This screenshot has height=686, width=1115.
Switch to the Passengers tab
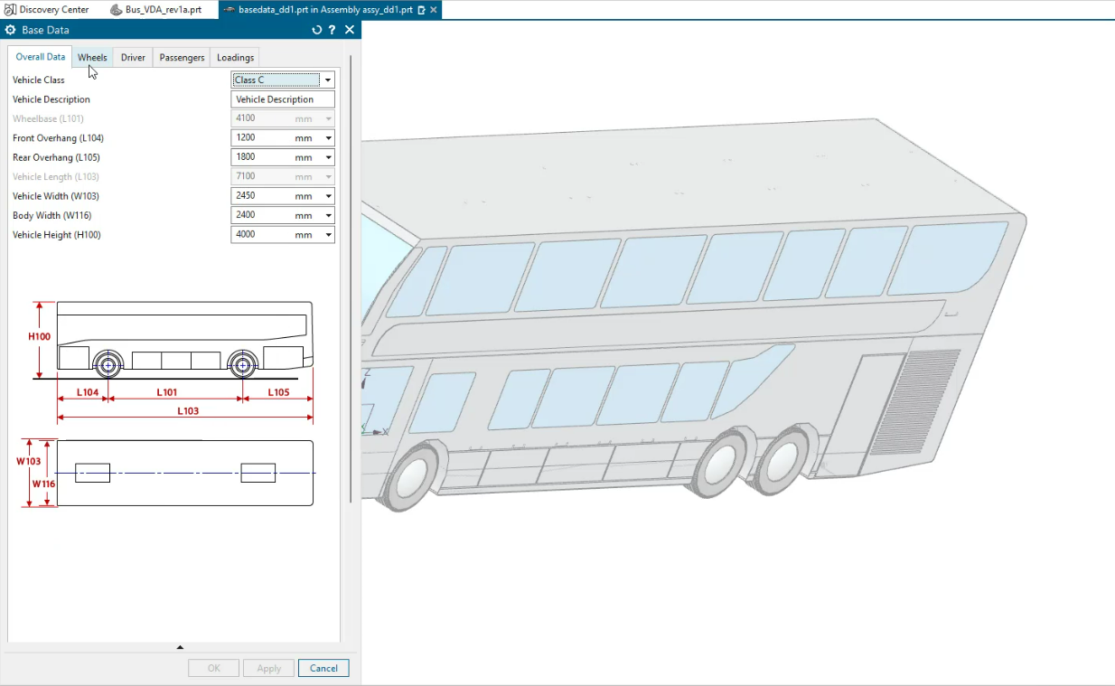pyautogui.click(x=181, y=57)
